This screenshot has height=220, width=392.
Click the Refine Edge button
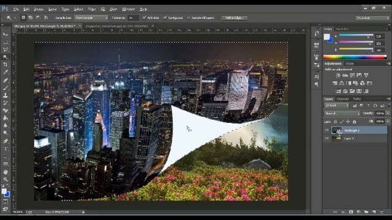[235, 18]
